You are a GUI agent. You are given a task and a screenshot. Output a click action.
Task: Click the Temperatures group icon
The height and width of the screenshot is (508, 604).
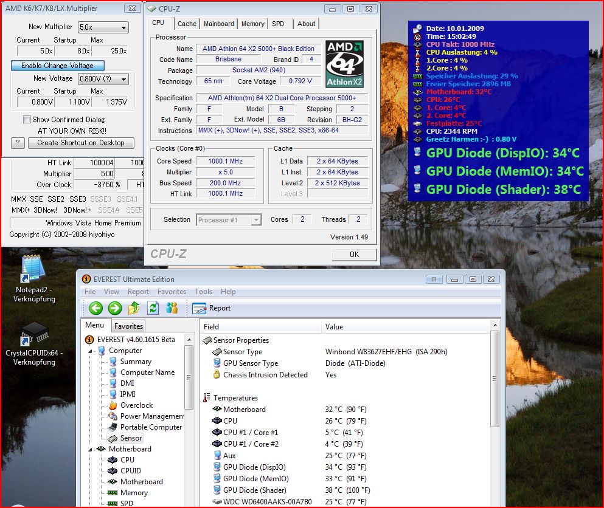207,398
